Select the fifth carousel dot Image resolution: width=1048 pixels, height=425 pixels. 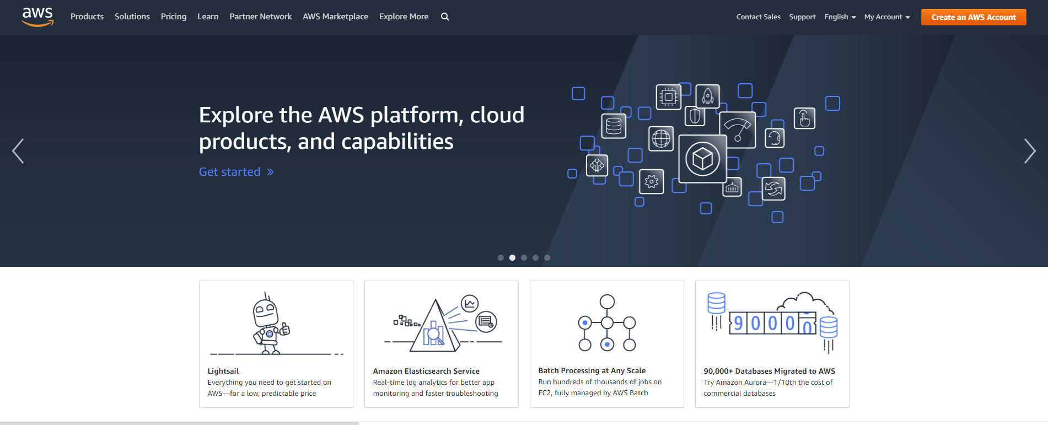[547, 257]
